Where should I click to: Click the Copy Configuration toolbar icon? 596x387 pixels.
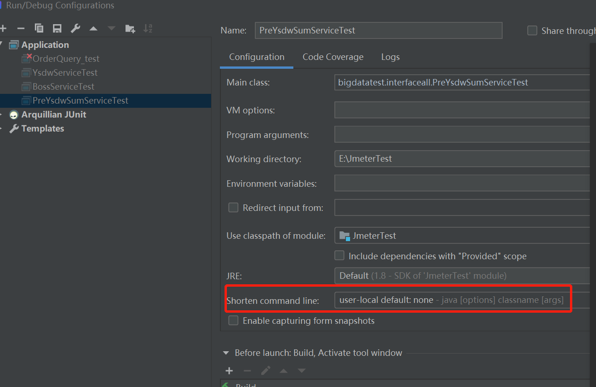pyautogui.click(x=39, y=28)
